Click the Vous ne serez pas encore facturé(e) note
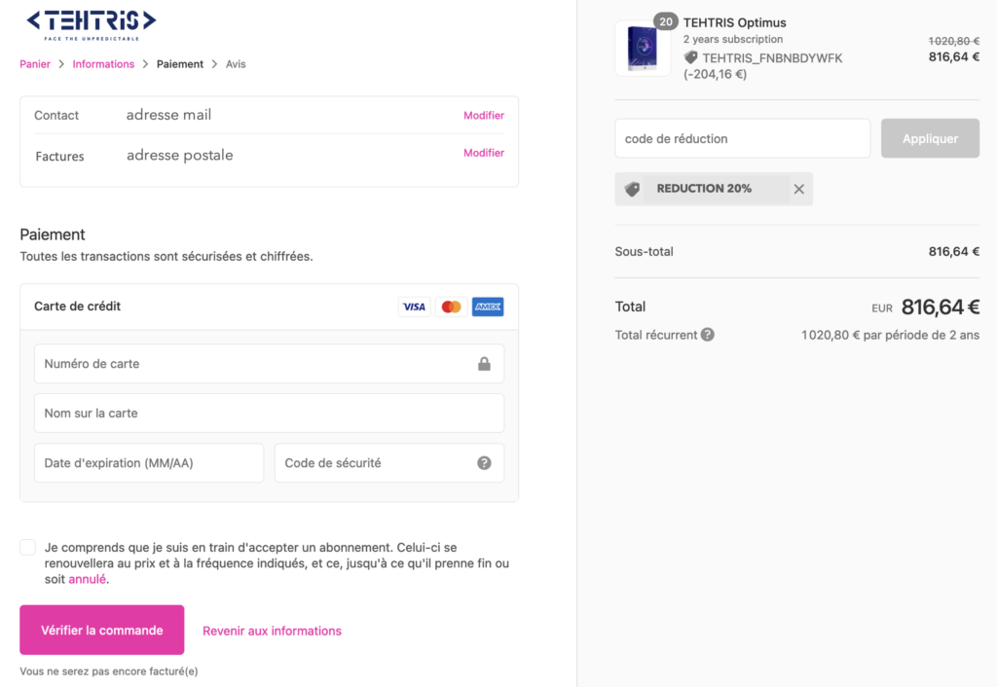Viewport: 997px width, 687px height. (109, 671)
